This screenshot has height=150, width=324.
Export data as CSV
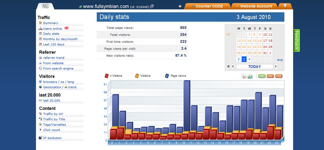270,76
